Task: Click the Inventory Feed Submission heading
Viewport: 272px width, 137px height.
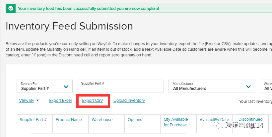Action: (x=69, y=26)
